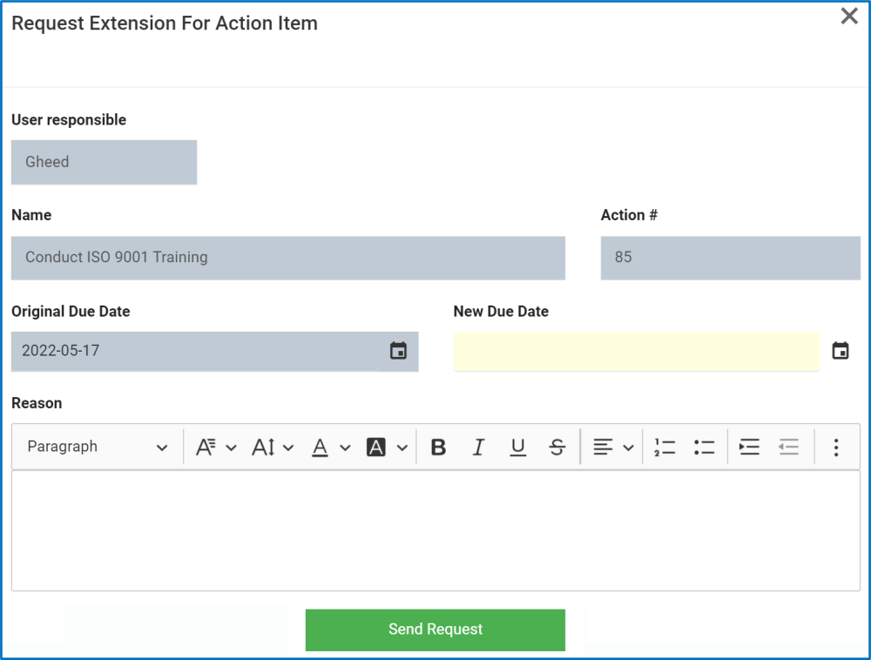The height and width of the screenshot is (660, 871).
Task: Apply bold formatting in the Reason editor
Action: 438,447
